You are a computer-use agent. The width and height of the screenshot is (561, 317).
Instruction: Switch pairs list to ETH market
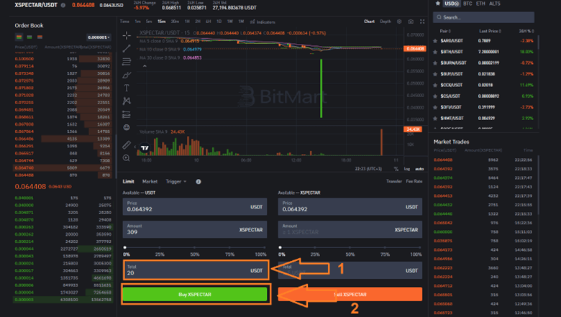(480, 4)
